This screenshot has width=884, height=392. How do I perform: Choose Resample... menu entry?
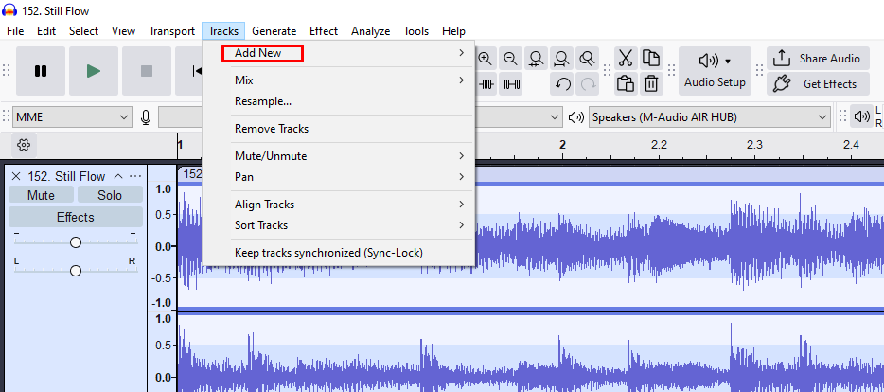point(338,101)
